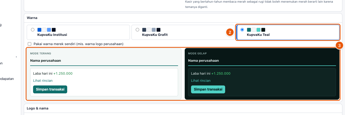This screenshot has width=345, height=115.
Task: Click the dark navy swatch of KupvaKu Institusi
Action: [x=54, y=30]
